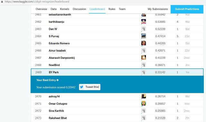Viewport: 206px width, 122px height.
Task: Open Omar Cotugno's profile avatar
Action: click(144, 103)
